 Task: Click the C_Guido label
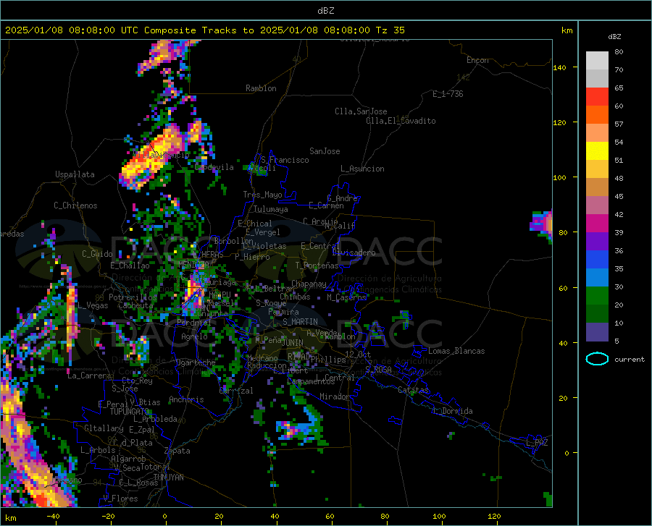point(97,254)
